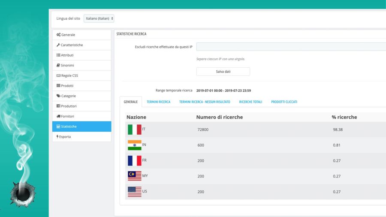
Task: Click the Categorie tags icon
Action: tap(58, 96)
